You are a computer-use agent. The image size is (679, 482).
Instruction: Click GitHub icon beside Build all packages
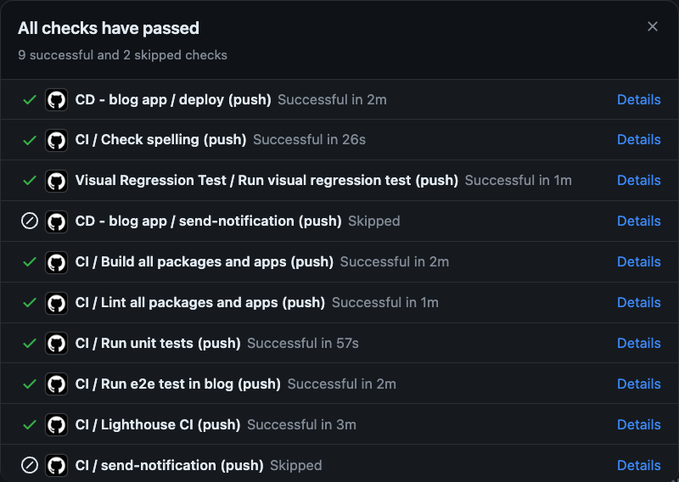click(x=56, y=262)
